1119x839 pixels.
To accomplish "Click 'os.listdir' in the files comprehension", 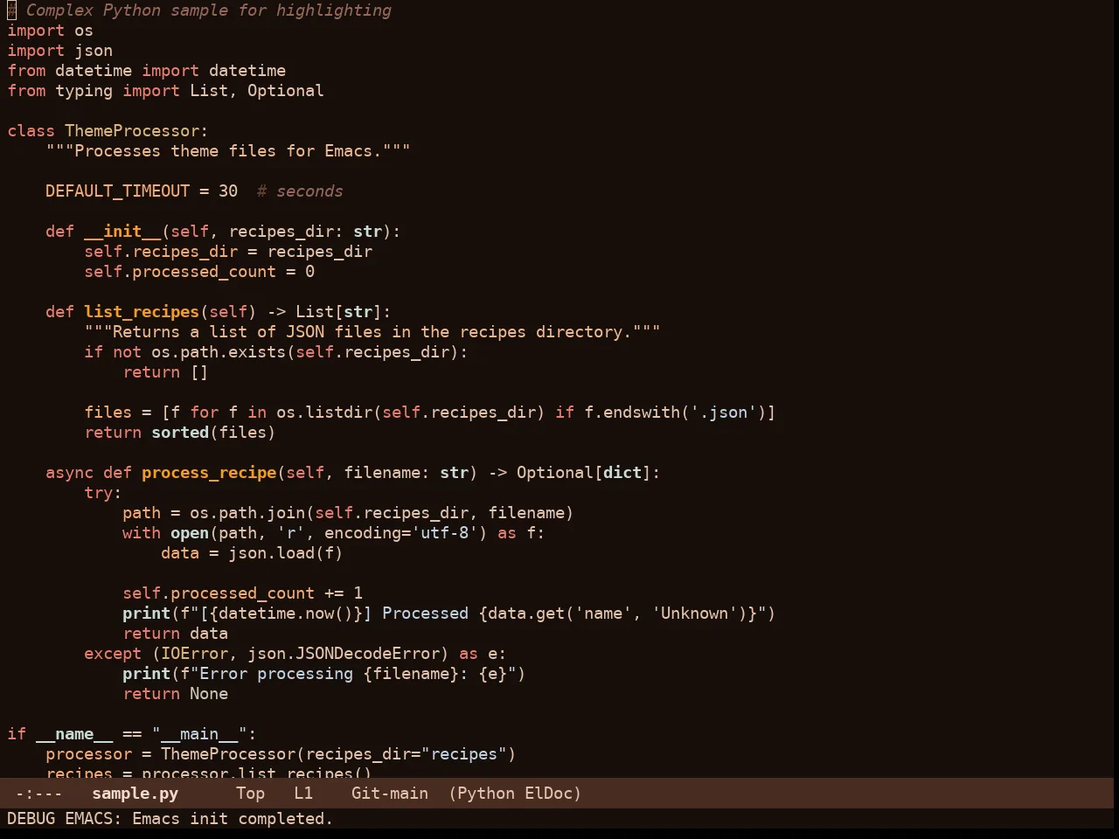I will (x=324, y=413).
